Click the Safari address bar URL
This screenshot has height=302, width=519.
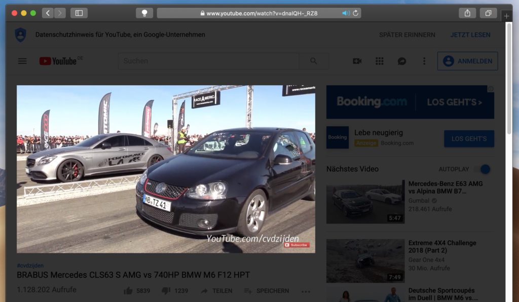point(262,13)
